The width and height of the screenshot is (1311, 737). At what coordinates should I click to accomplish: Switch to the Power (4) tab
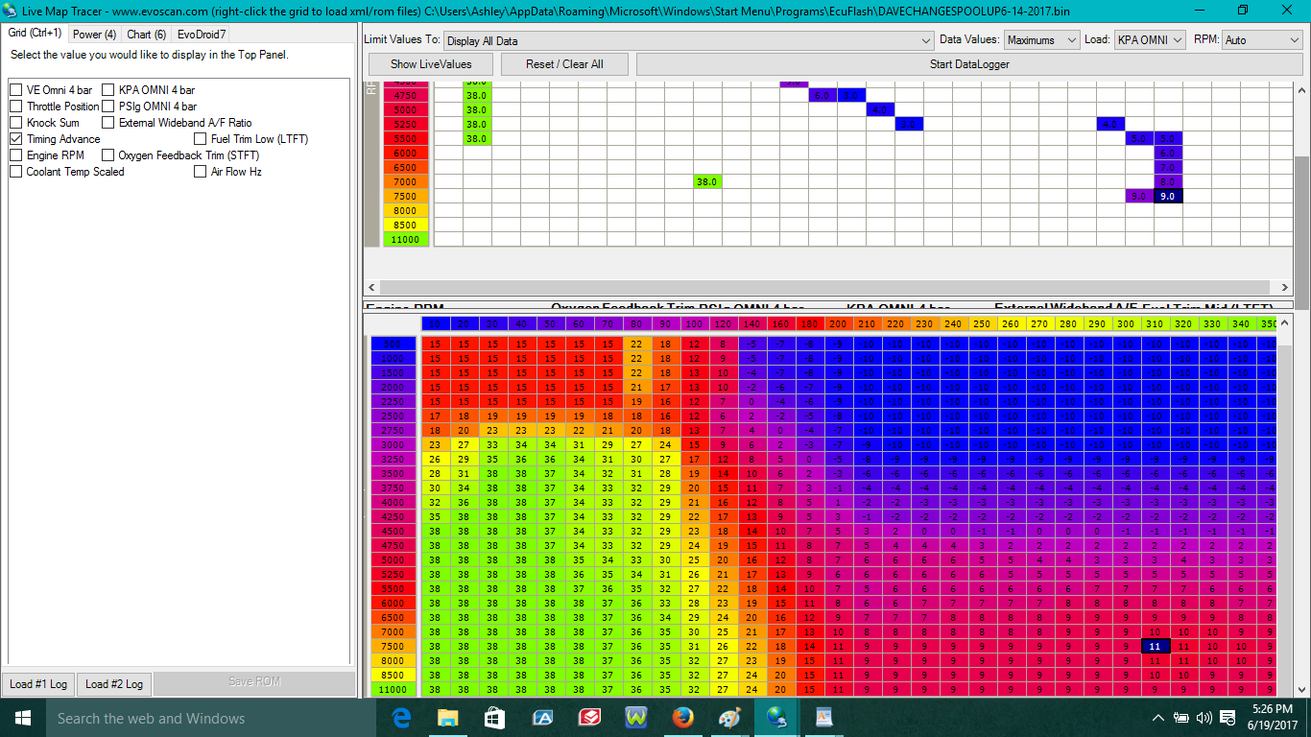click(x=94, y=34)
